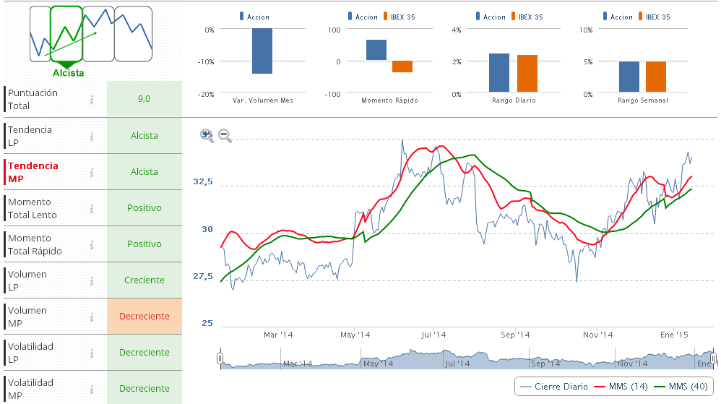The height and width of the screenshot is (404, 721).
Task: Open the info icon next to Volumen LP
Action: (92, 280)
